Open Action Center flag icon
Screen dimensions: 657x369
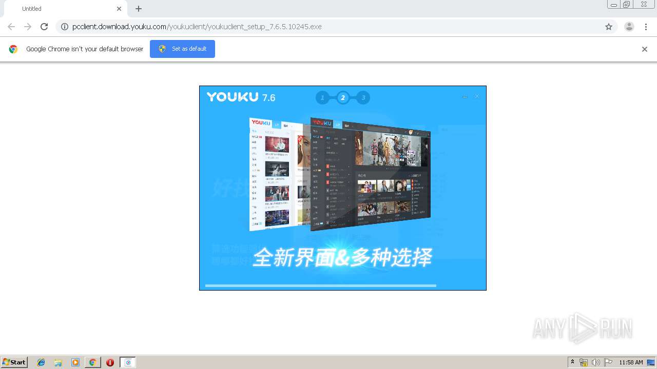pos(608,362)
